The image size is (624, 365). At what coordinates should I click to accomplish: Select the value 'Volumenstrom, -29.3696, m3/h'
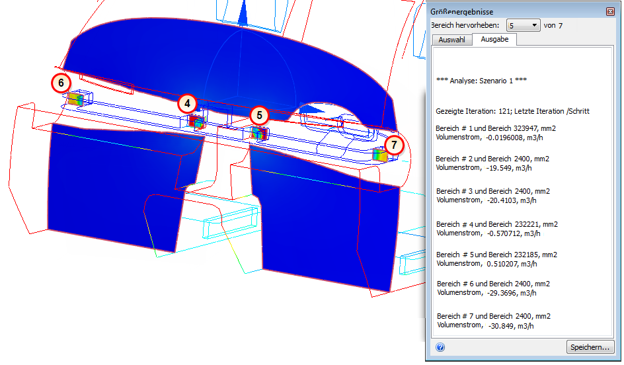[x=487, y=293]
